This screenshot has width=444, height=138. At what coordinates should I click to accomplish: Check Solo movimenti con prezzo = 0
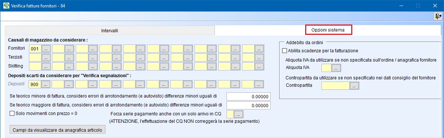[x=12, y=114]
